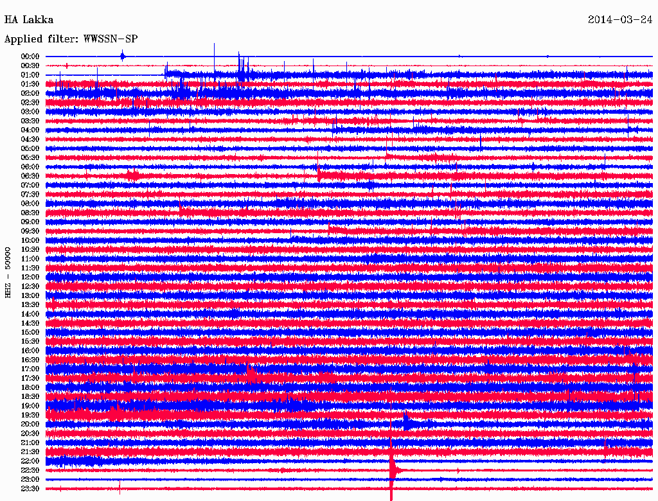Click the 18:00 time label
This screenshot has height=501, width=658.
[x=30, y=387]
